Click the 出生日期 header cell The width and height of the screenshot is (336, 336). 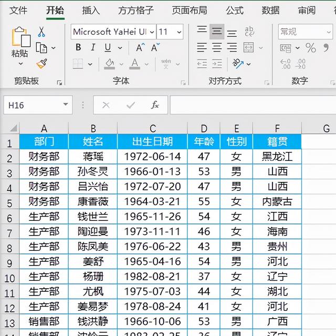pyautogui.click(x=152, y=141)
